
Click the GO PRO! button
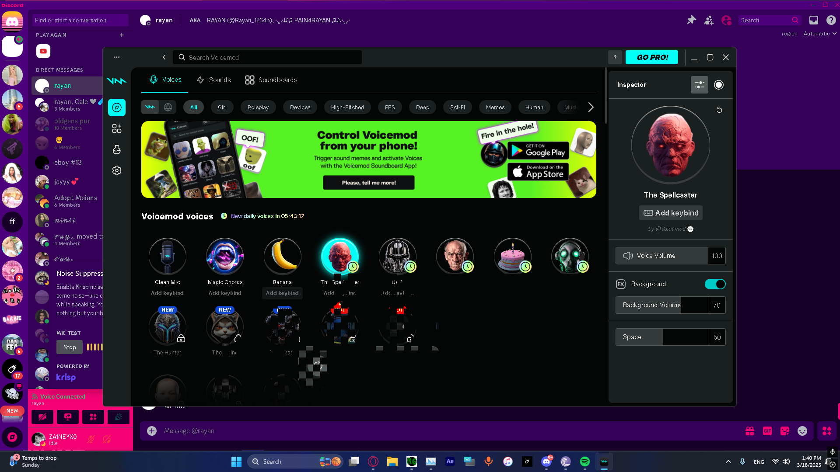click(x=651, y=57)
